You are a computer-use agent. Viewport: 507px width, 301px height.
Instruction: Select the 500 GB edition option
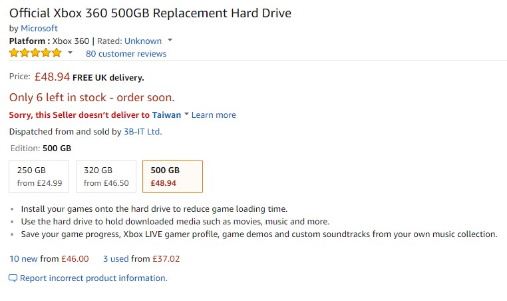point(173,176)
